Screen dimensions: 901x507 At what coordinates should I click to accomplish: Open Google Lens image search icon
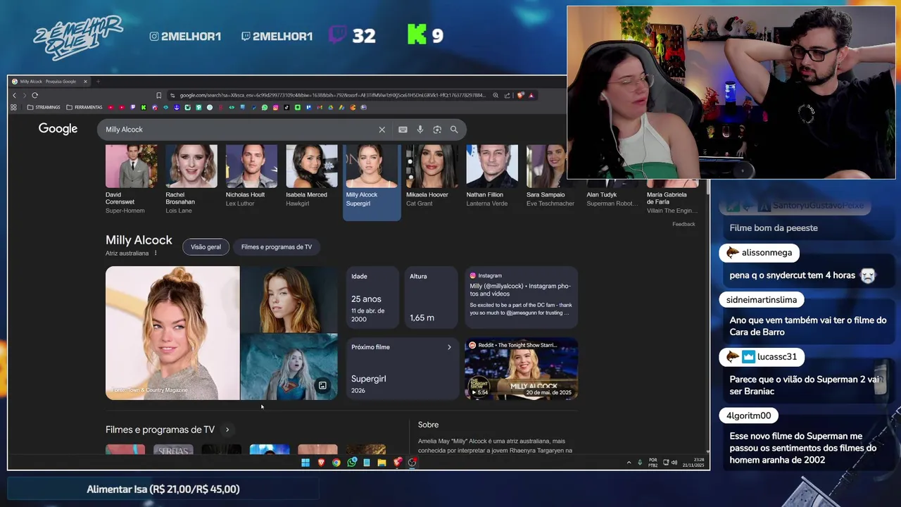point(437,130)
